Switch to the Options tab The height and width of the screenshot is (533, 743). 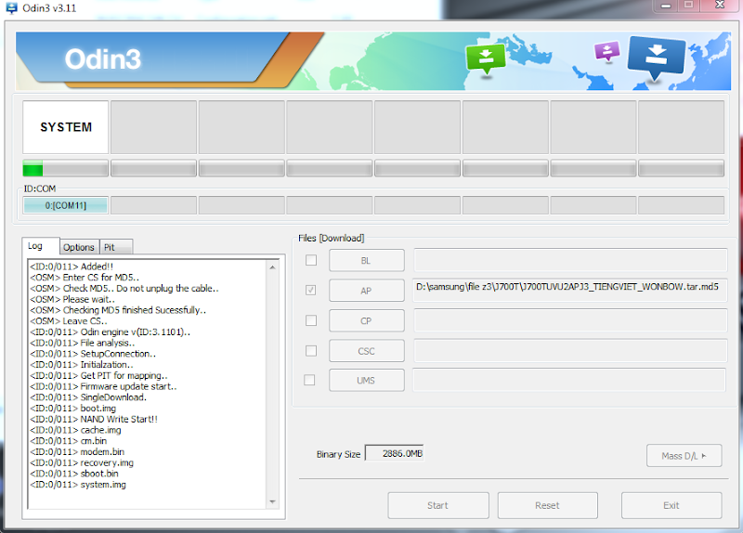79,247
